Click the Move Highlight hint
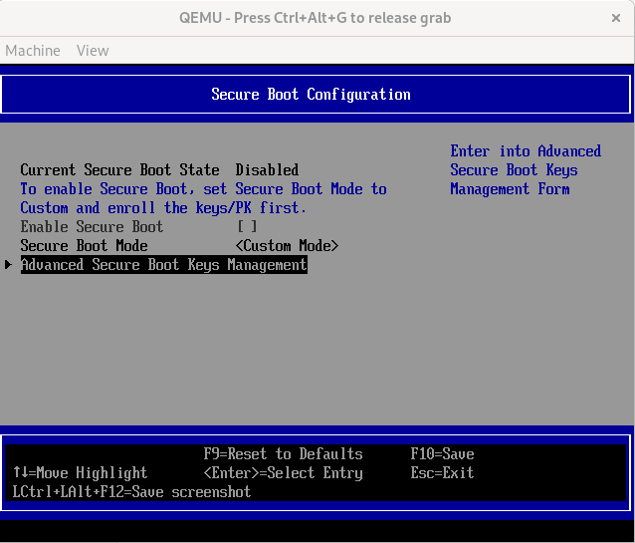The image size is (635, 543). (80, 473)
